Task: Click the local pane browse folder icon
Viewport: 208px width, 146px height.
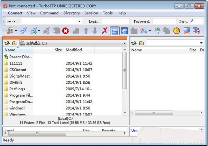Action: point(7,43)
